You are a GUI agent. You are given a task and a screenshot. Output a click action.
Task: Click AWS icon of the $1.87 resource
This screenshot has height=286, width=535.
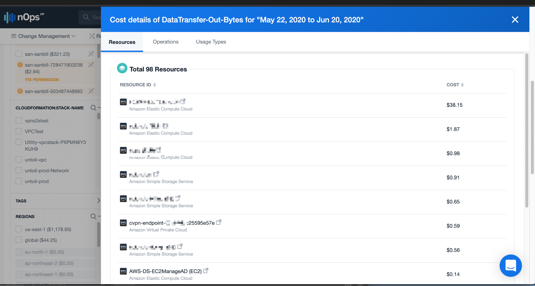pyautogui.click(x=123, y=126)
